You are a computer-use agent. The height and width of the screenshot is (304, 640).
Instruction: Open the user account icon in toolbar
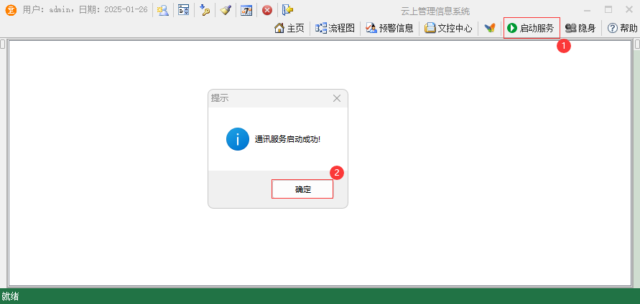pyautogui.click(x=163, y=10)
